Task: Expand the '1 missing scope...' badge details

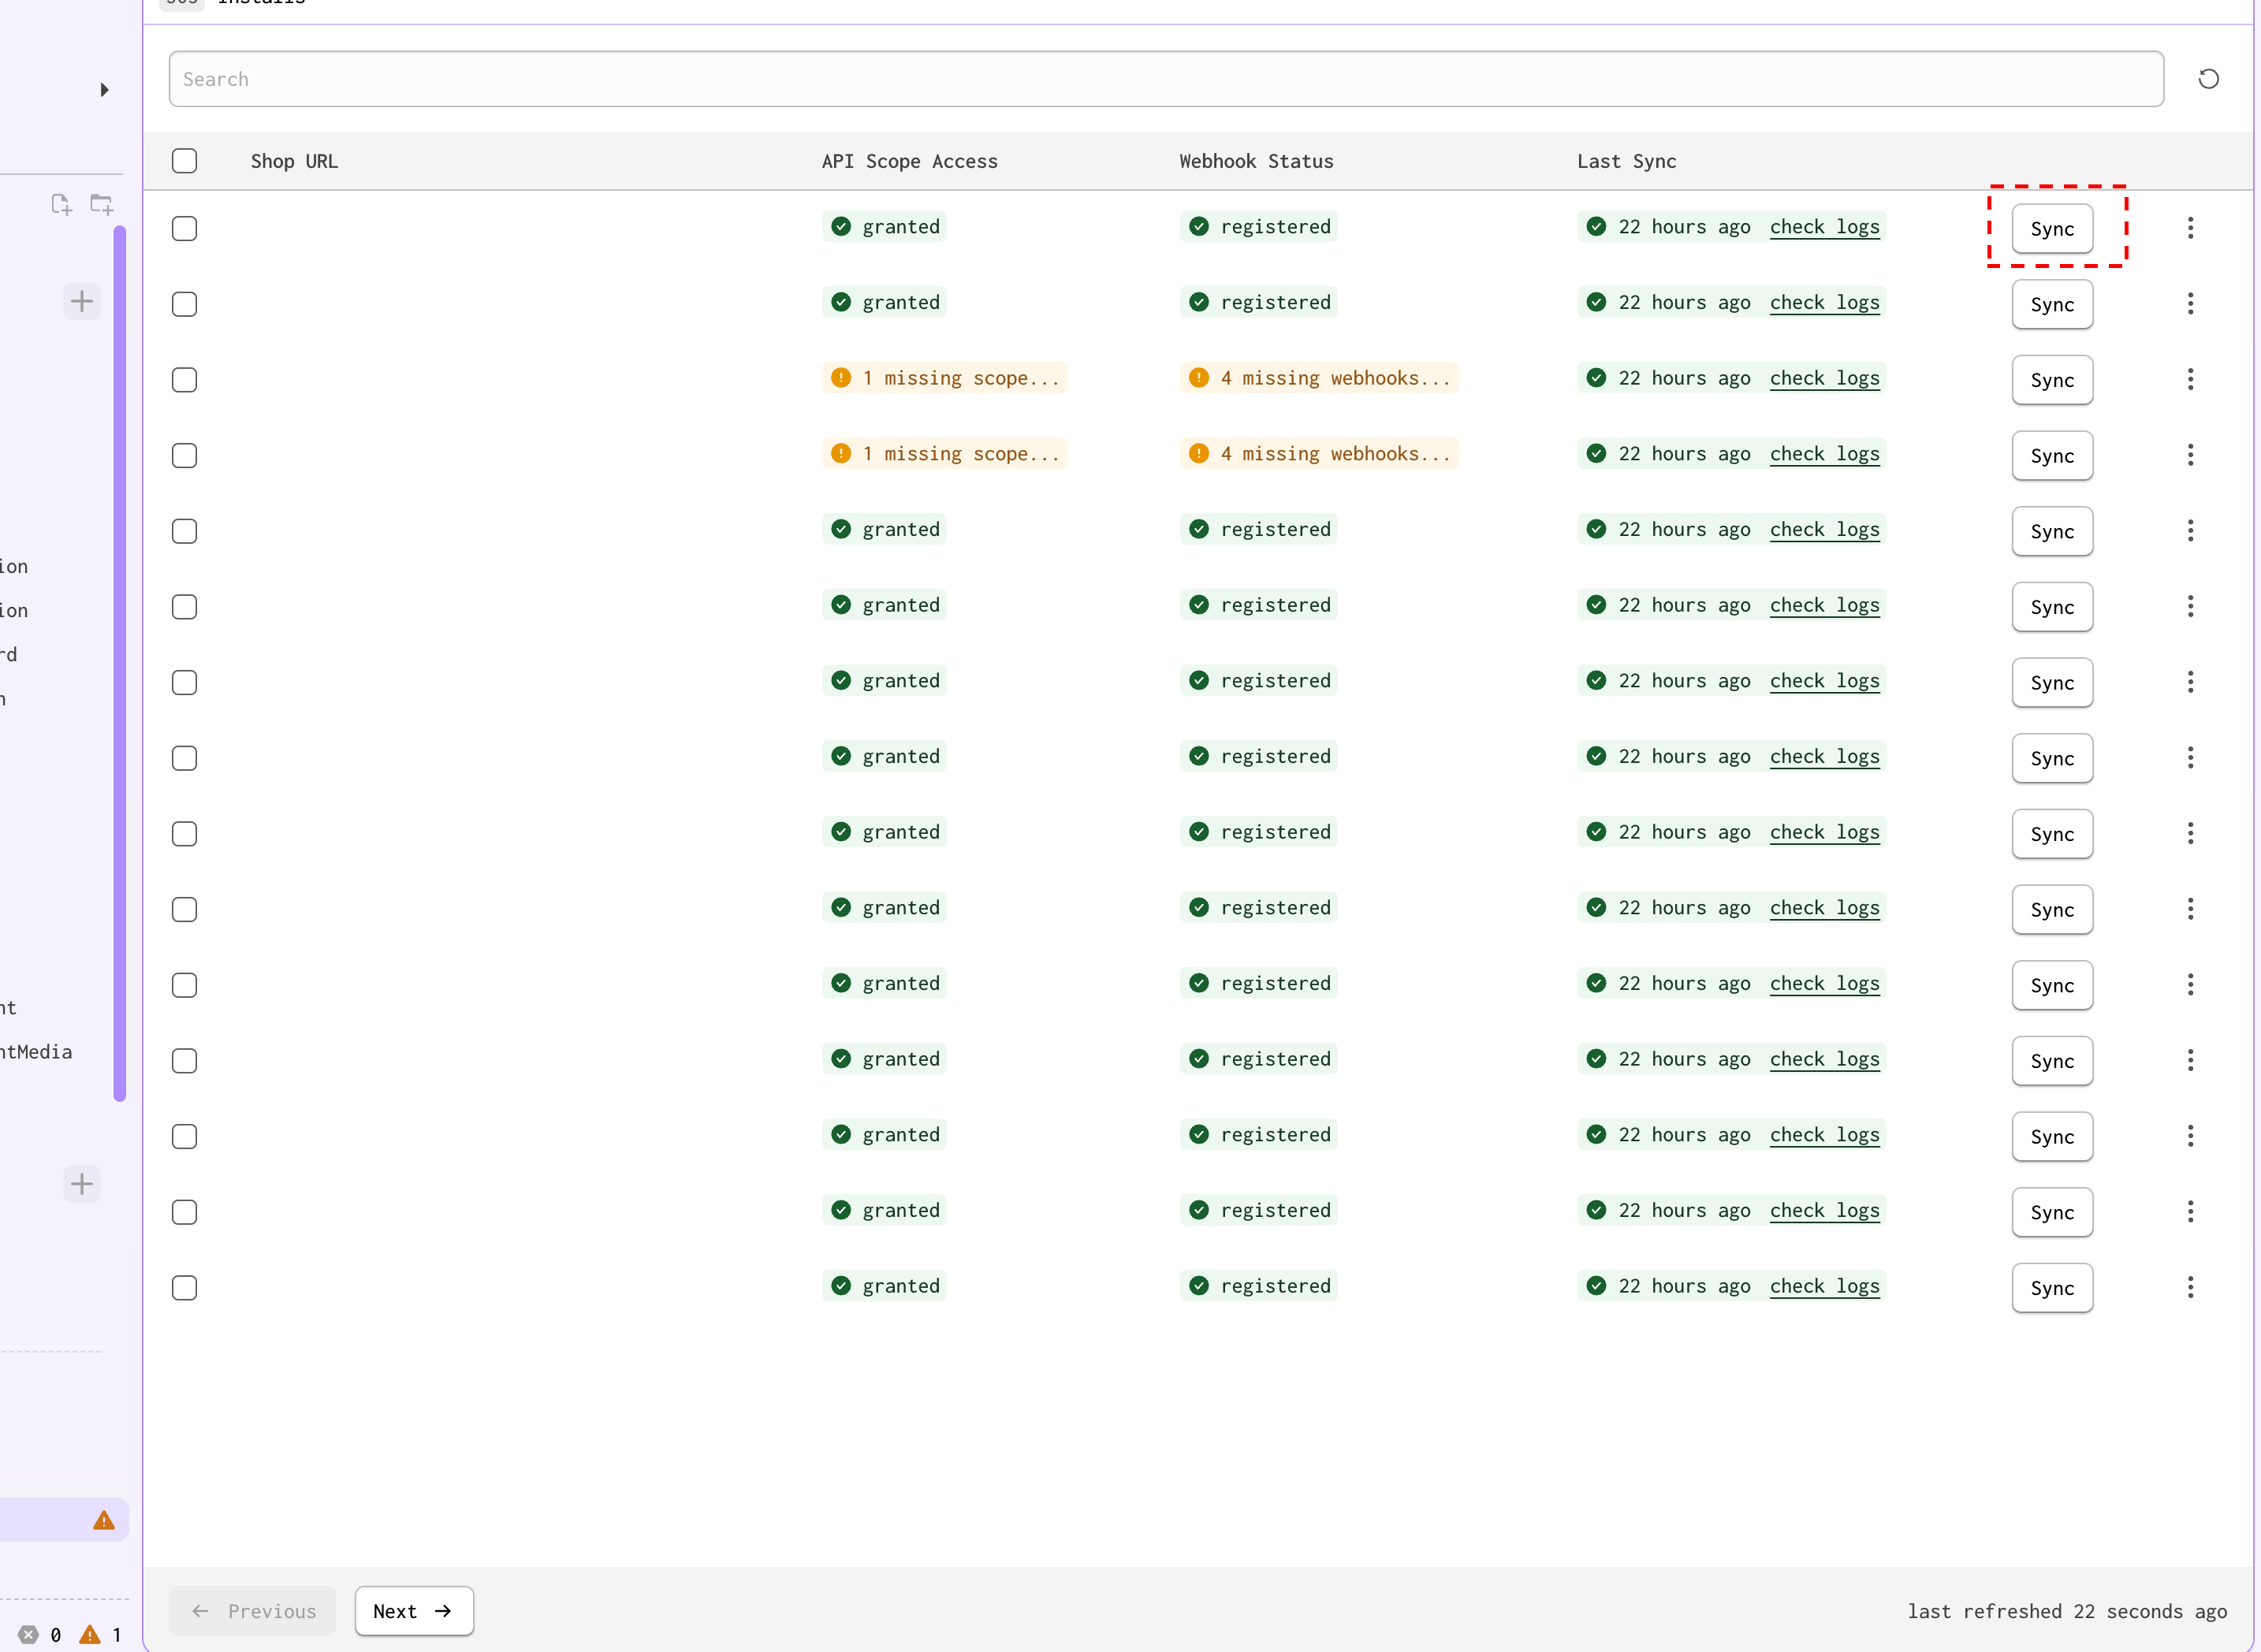Action: tap(944, 378)
